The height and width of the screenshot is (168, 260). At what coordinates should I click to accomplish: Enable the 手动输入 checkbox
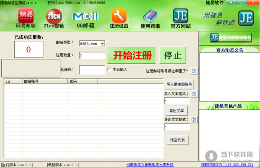109,70
